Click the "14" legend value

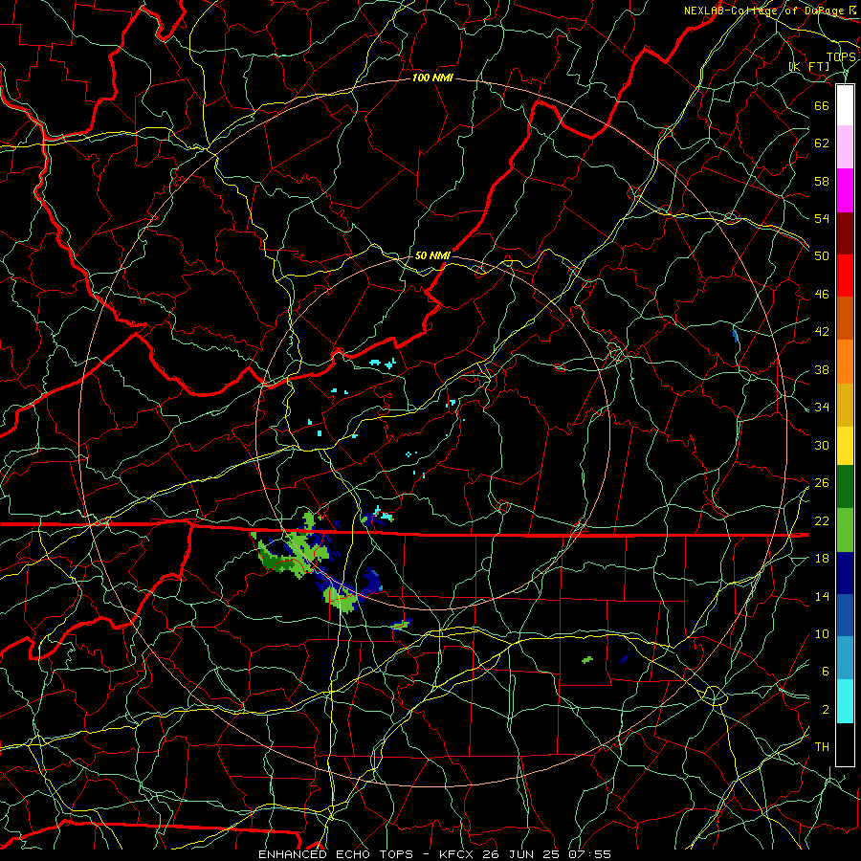(822, 596)
